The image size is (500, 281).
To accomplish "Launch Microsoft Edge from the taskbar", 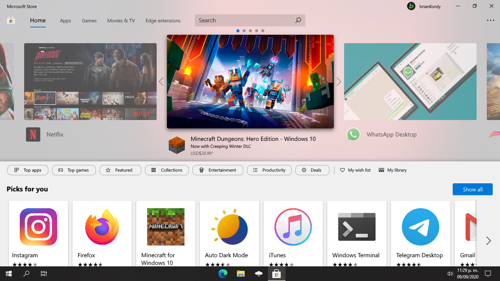I will pyautogui.click(x=223, y=274).
